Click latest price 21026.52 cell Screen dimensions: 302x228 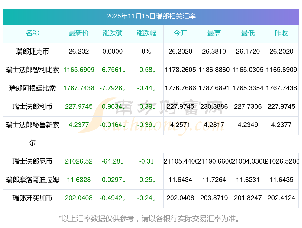(x=79, y=161)
